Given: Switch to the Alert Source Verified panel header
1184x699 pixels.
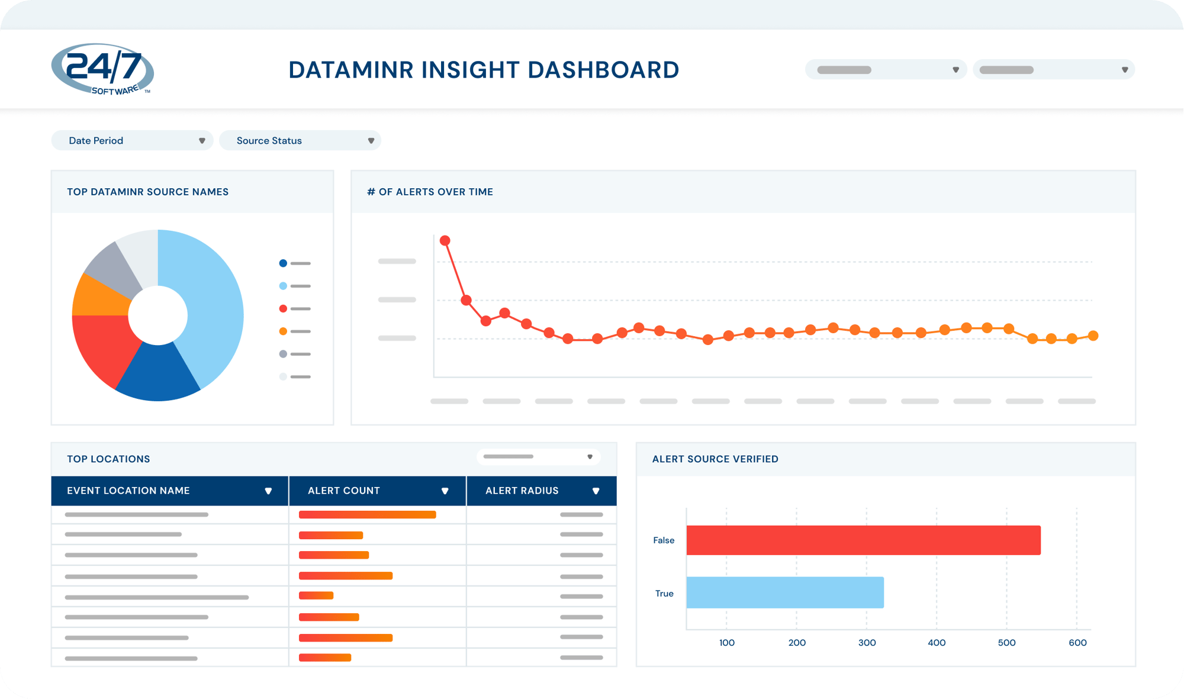Looking at the screenshot, I should (x=715, y=459).
